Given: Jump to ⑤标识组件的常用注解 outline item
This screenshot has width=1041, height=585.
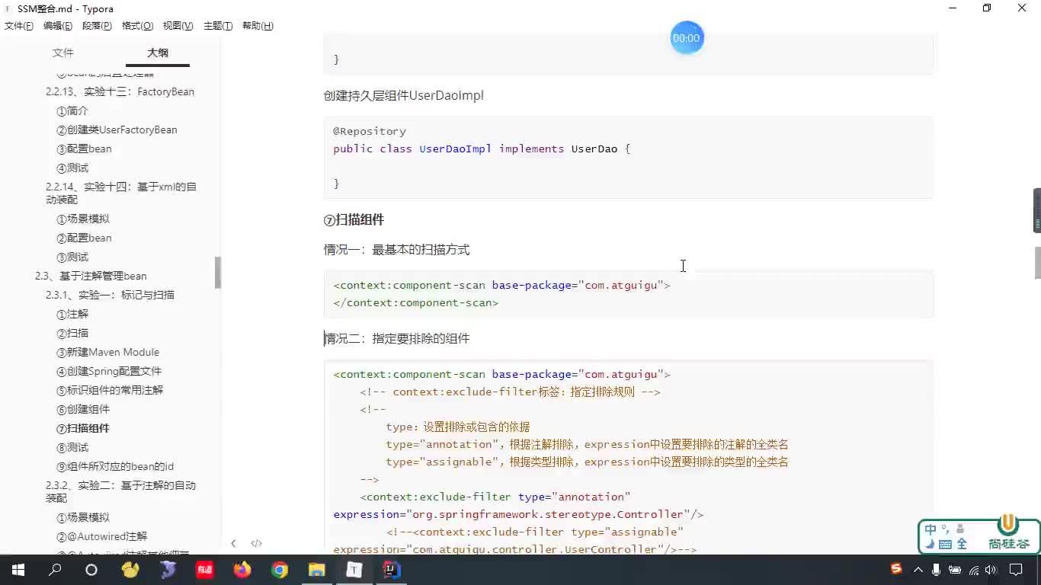Looking at the screenshot, I should (x=110, y=390).
